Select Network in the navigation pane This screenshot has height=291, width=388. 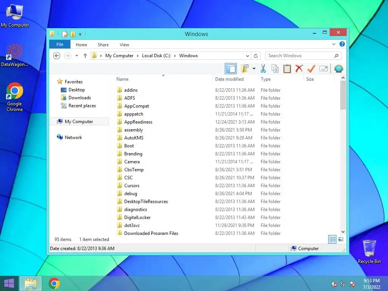click(x=73, y=137)
